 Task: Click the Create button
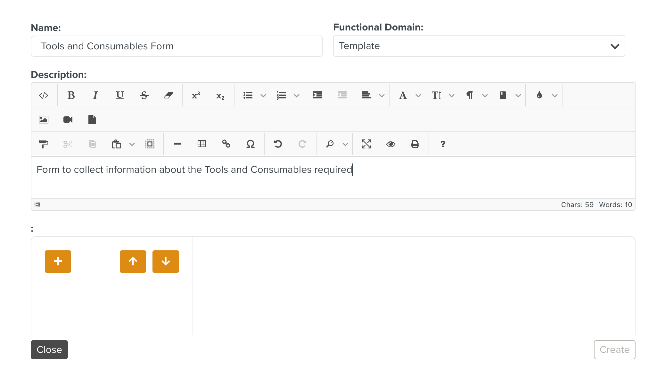coord(614,350)
